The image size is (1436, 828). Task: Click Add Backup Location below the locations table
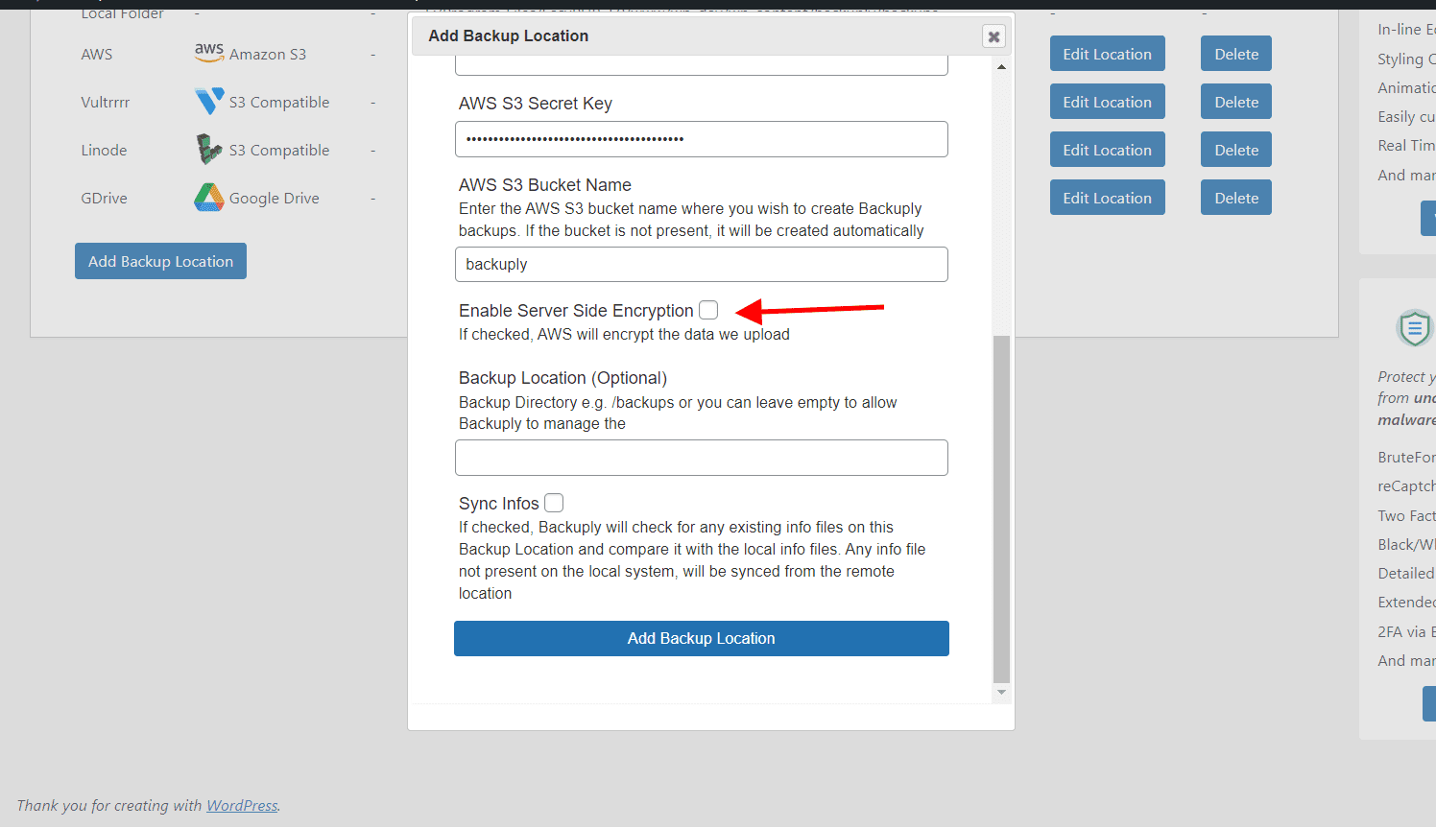pos(160,260)
